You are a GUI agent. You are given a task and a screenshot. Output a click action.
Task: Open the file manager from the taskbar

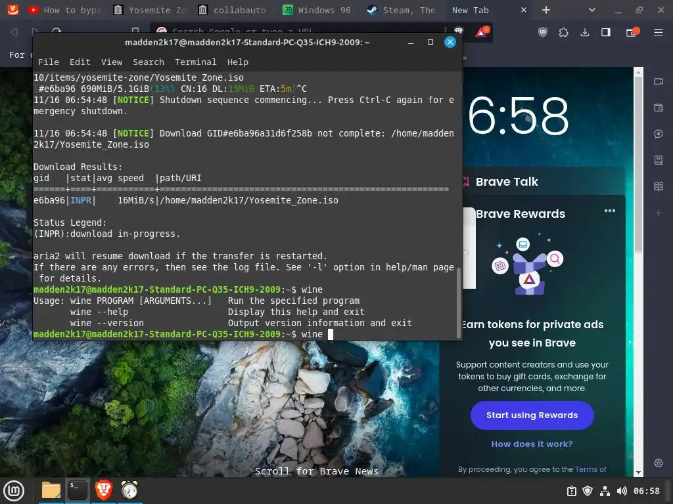(51, 491)
